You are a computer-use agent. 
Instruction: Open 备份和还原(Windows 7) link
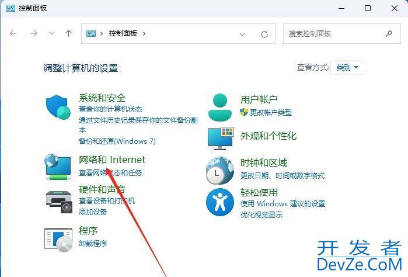(x=117, y=141)
